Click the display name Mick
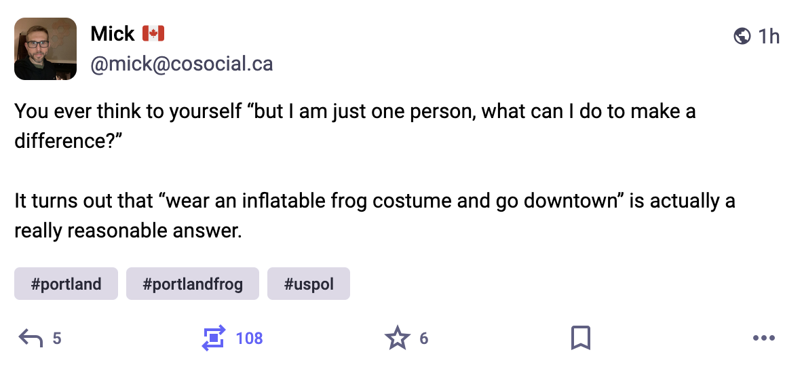 pos(113,33)
